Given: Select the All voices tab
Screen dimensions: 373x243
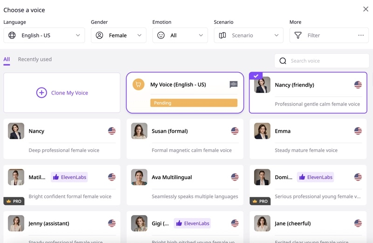Looking at the screenshot, I should pyautogui.click(x=7, y=60).
